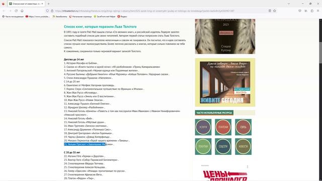
Task: Go to the browser home page icon
Action: (x=22, y=11)
